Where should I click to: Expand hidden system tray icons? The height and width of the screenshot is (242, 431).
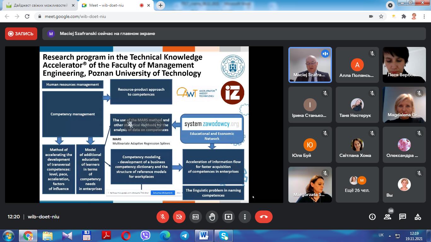coord(390,236)
